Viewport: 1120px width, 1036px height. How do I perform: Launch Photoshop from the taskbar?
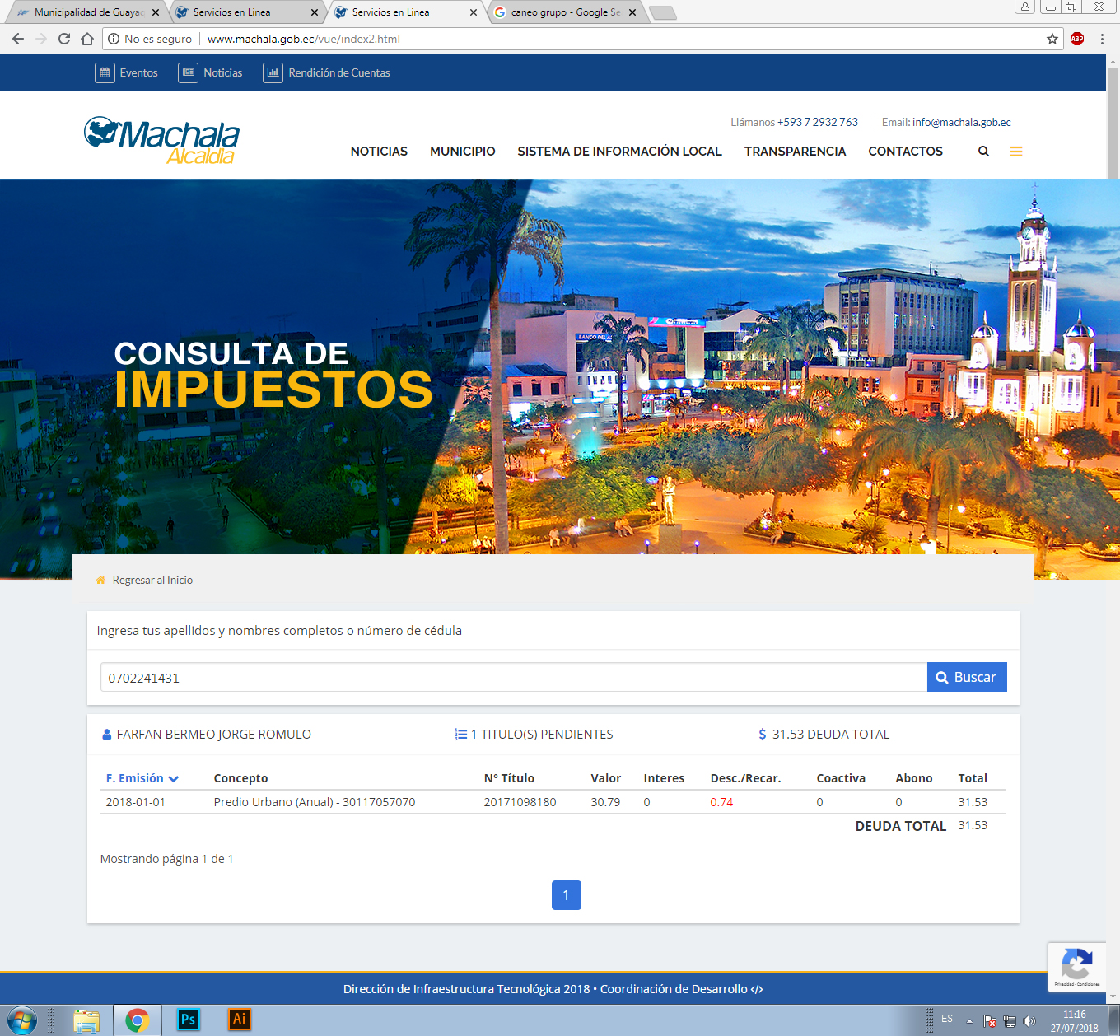click(188, 1020)
